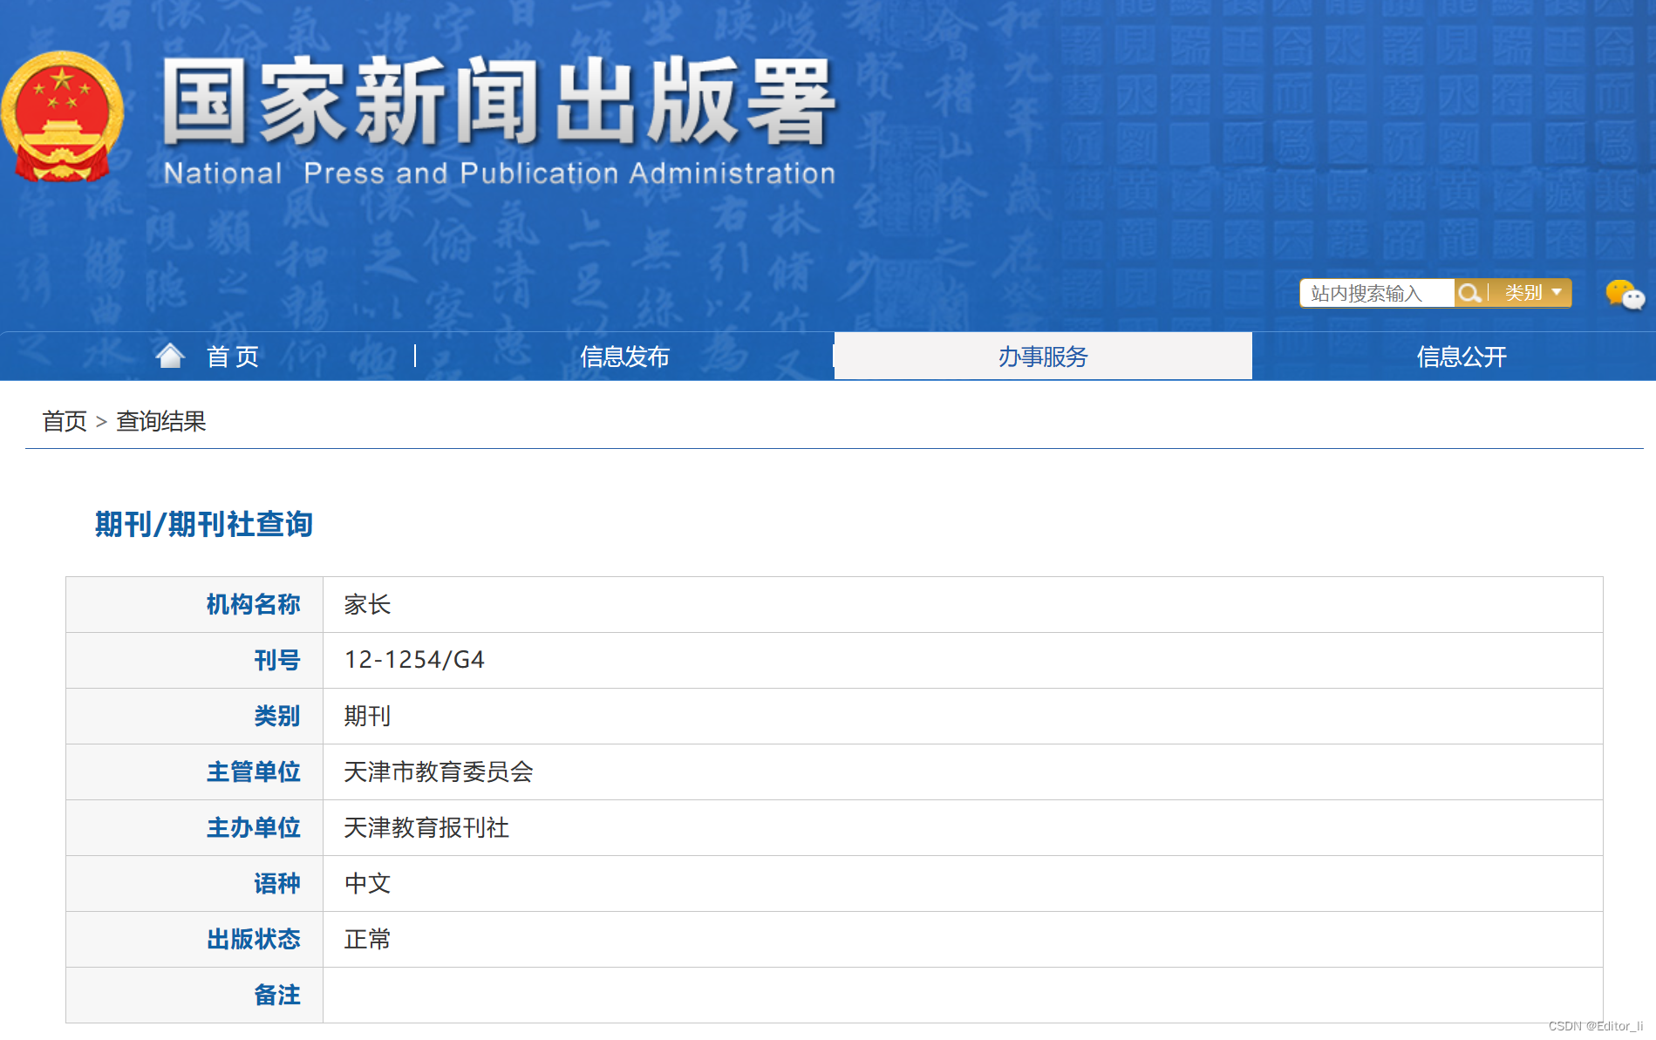Click the 类别 row label in the results table
Screen dimensions: 1656x1040
point(194,716)
